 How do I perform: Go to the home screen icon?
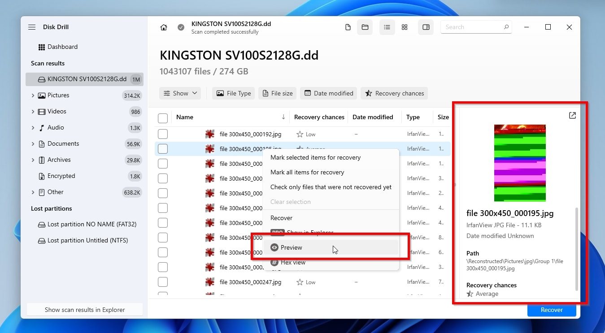(x=164, y=27)
